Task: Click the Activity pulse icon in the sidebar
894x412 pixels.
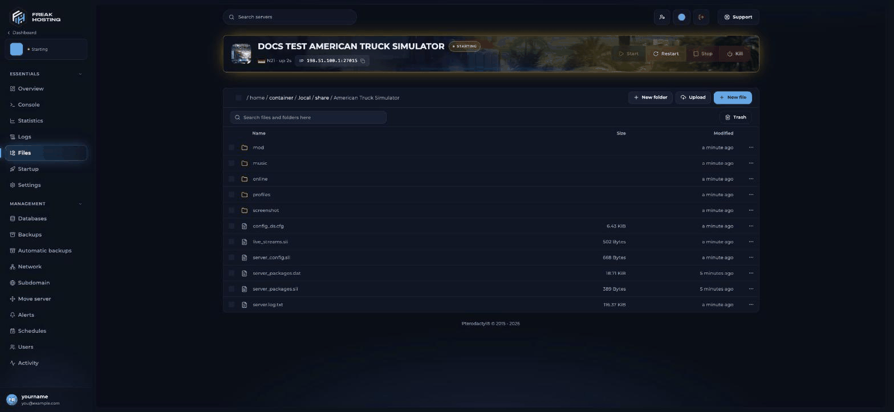Action: click(13, 363)
